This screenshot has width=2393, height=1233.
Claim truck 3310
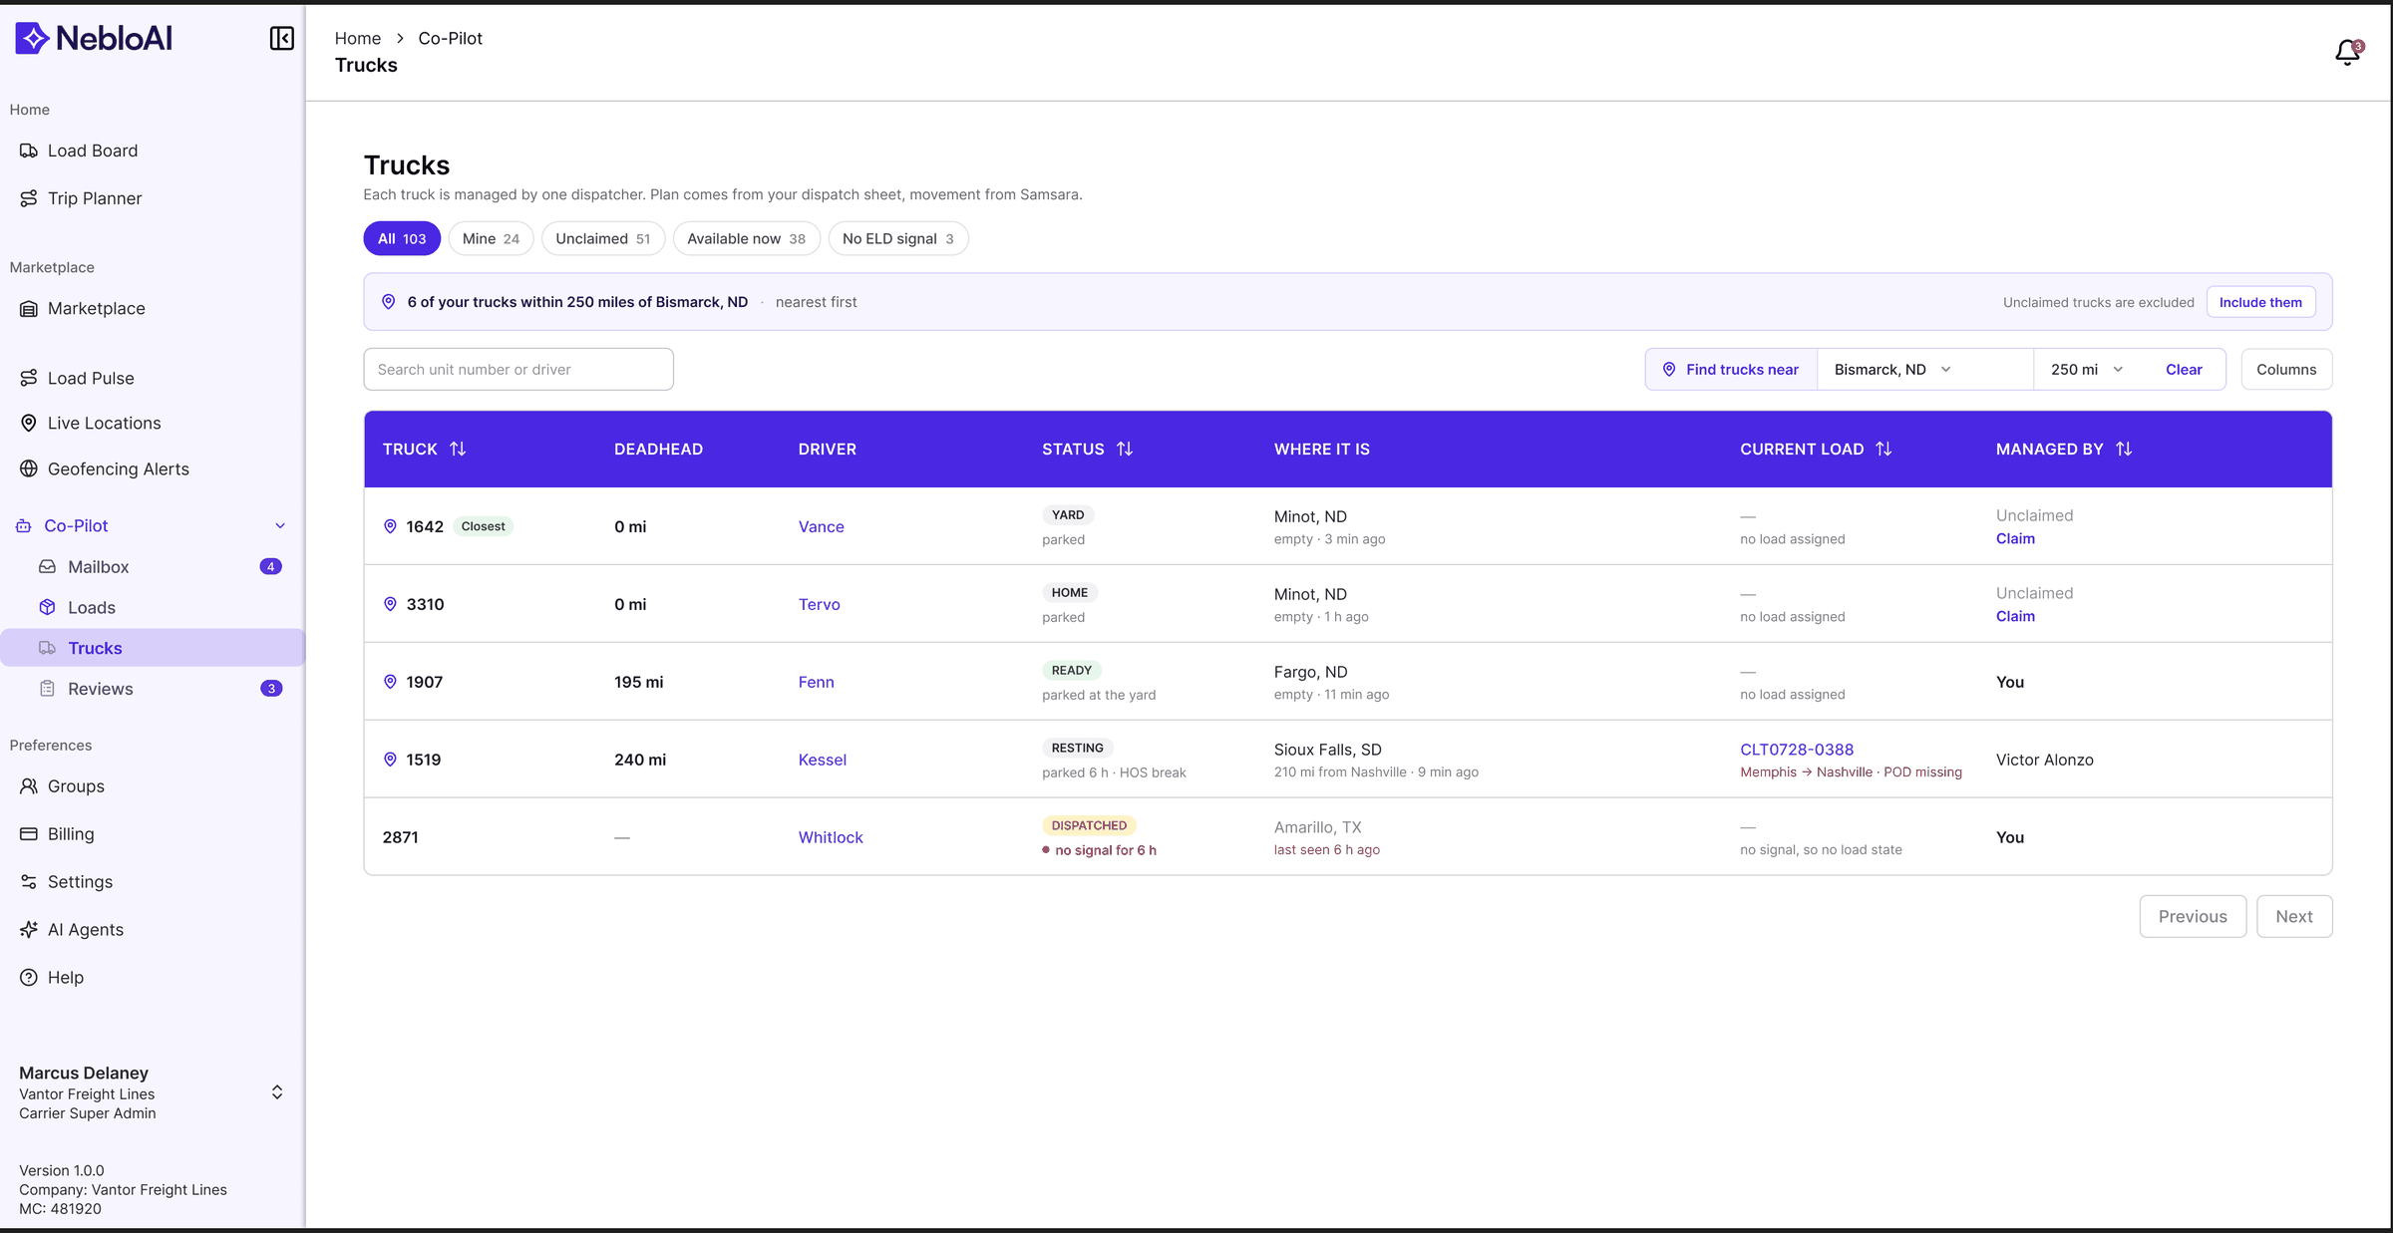(x=2015, y=616)
